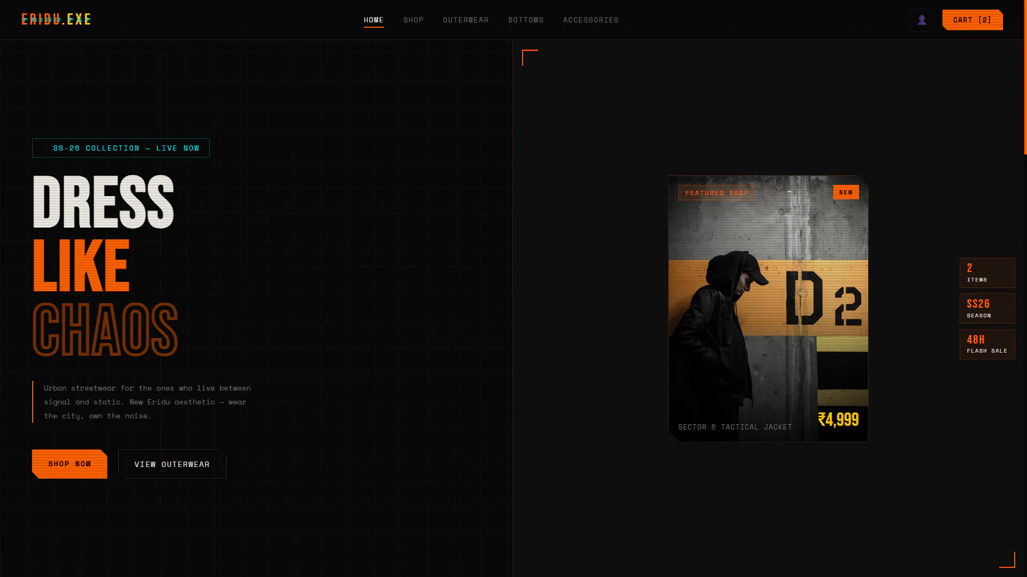Click the View Outerwear button
This screenshot has width=1027, height=577.
172,464
